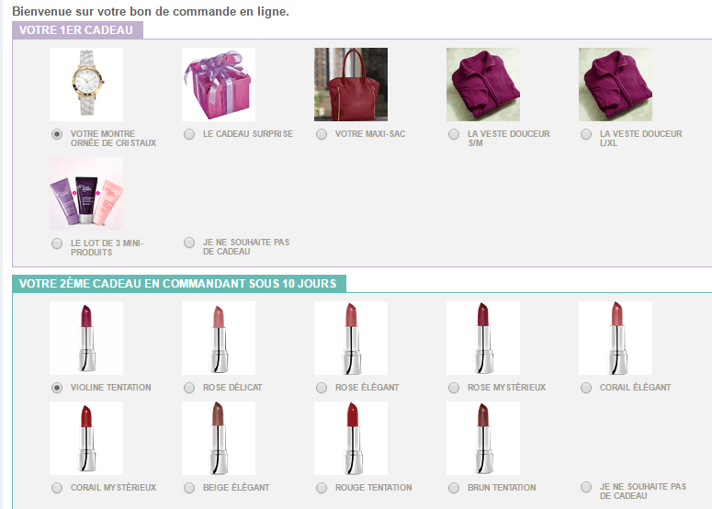Choose La Veste Douceur L/XL option
This screenshot has width=712, height=509.
point(586,134)
